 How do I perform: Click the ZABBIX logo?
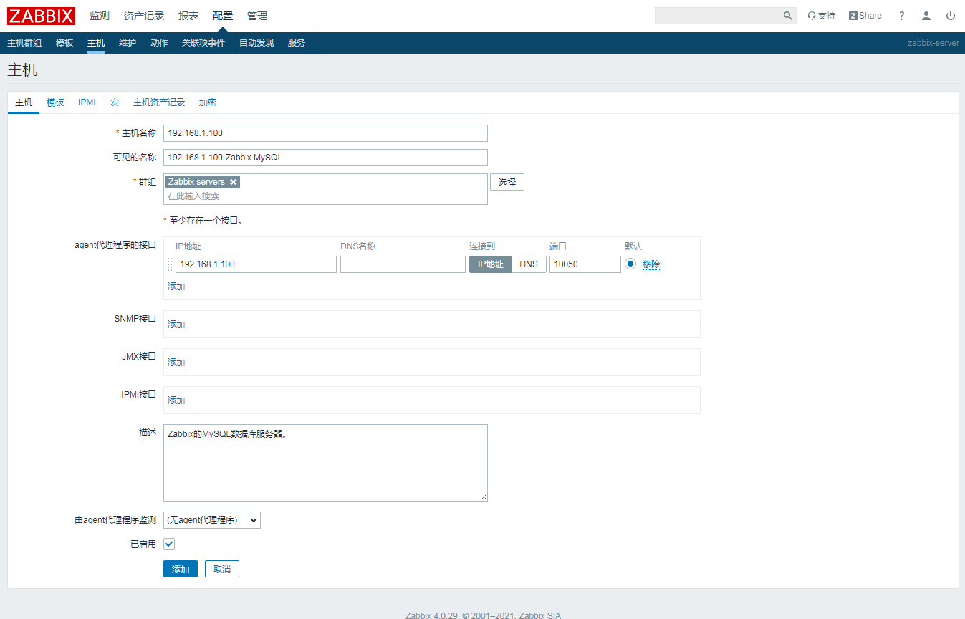42,16
